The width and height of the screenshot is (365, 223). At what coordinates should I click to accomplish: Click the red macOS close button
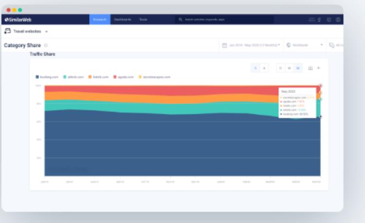coord(8,10)
